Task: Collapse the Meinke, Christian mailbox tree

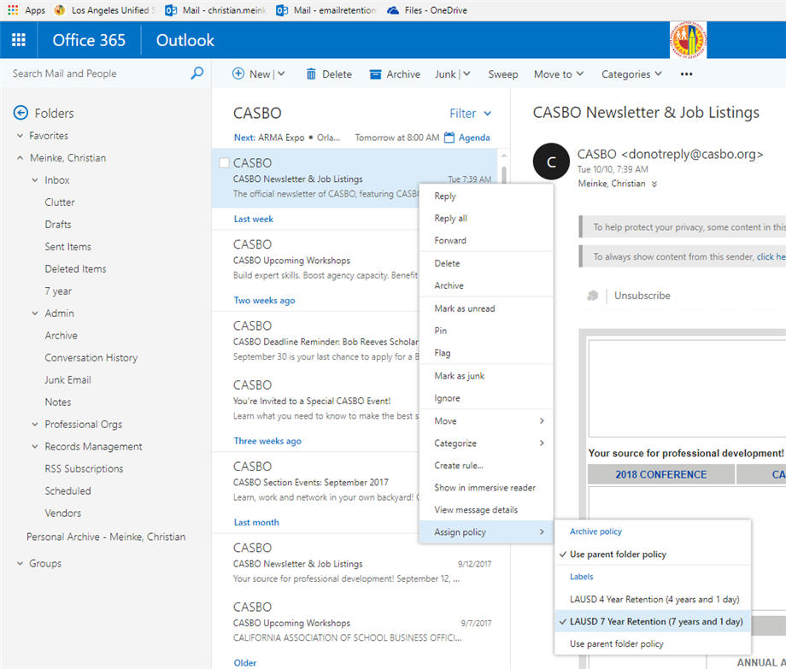Action: tap(20, 158)
